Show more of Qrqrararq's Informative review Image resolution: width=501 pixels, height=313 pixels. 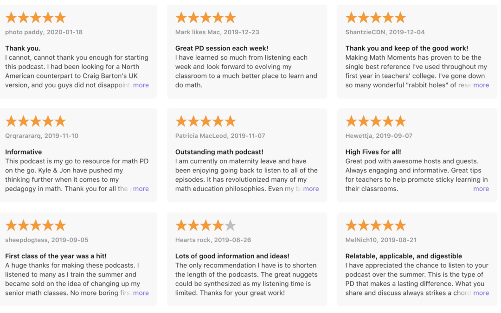click(141, 189)
